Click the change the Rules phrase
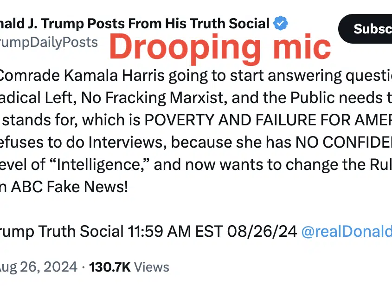This screenshot has width=392, height=286. [x=339, y=165]
